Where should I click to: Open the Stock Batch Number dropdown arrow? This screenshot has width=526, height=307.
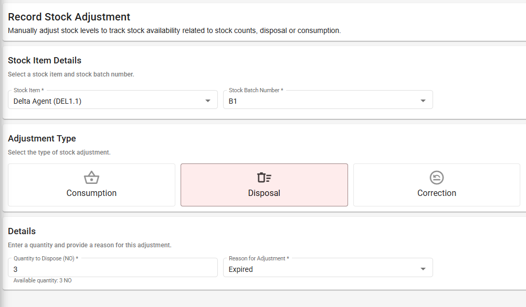point(423,101)
